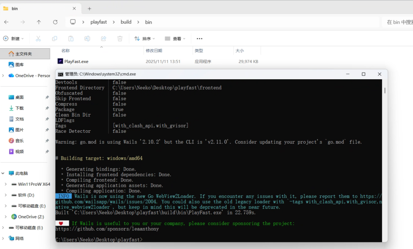Open the 新建 (New) dropdown menu
This screenshot has width=413, height=249.
13,39
